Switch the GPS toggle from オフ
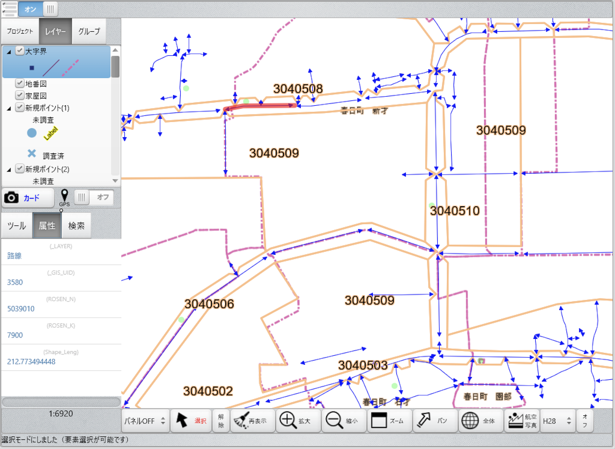 click(96, 197)
